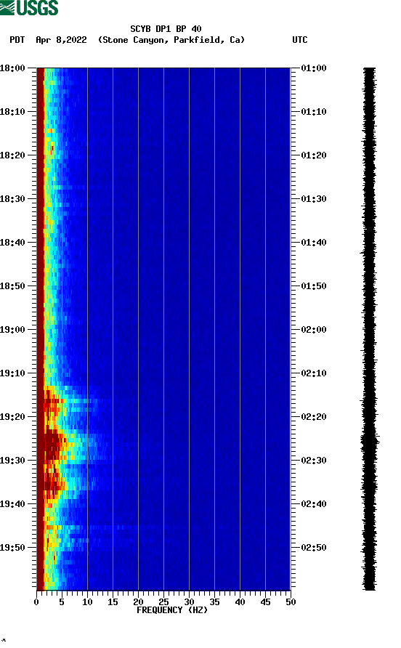Click the 19:10 time label
Image resolution: width=401 pixels, height=648 pixels.
13,373
